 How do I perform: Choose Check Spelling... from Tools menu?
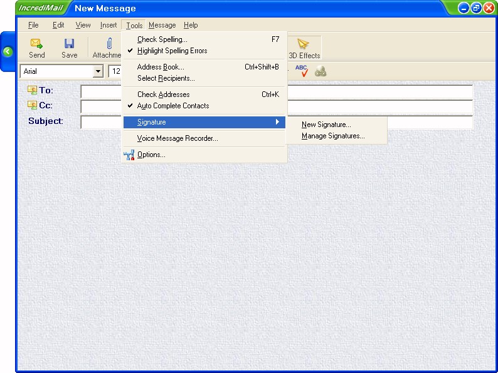pyautogui.click(x=204, y=39)
